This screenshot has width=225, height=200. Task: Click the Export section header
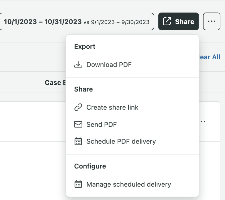[85, 46]
